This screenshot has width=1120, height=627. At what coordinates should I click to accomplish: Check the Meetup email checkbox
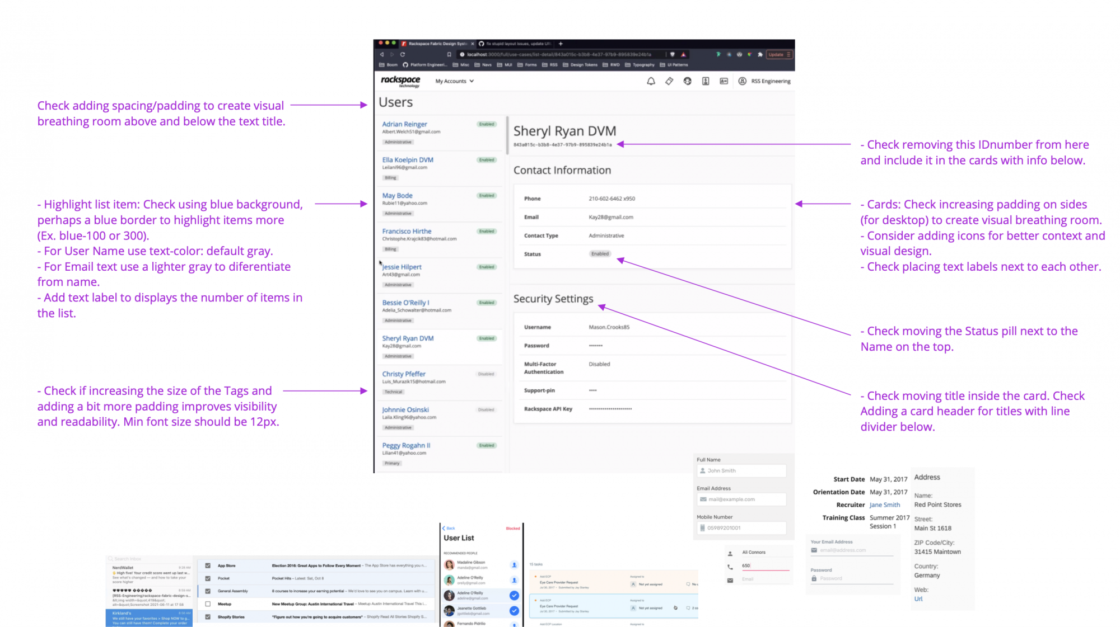click(x=208, y=604)
